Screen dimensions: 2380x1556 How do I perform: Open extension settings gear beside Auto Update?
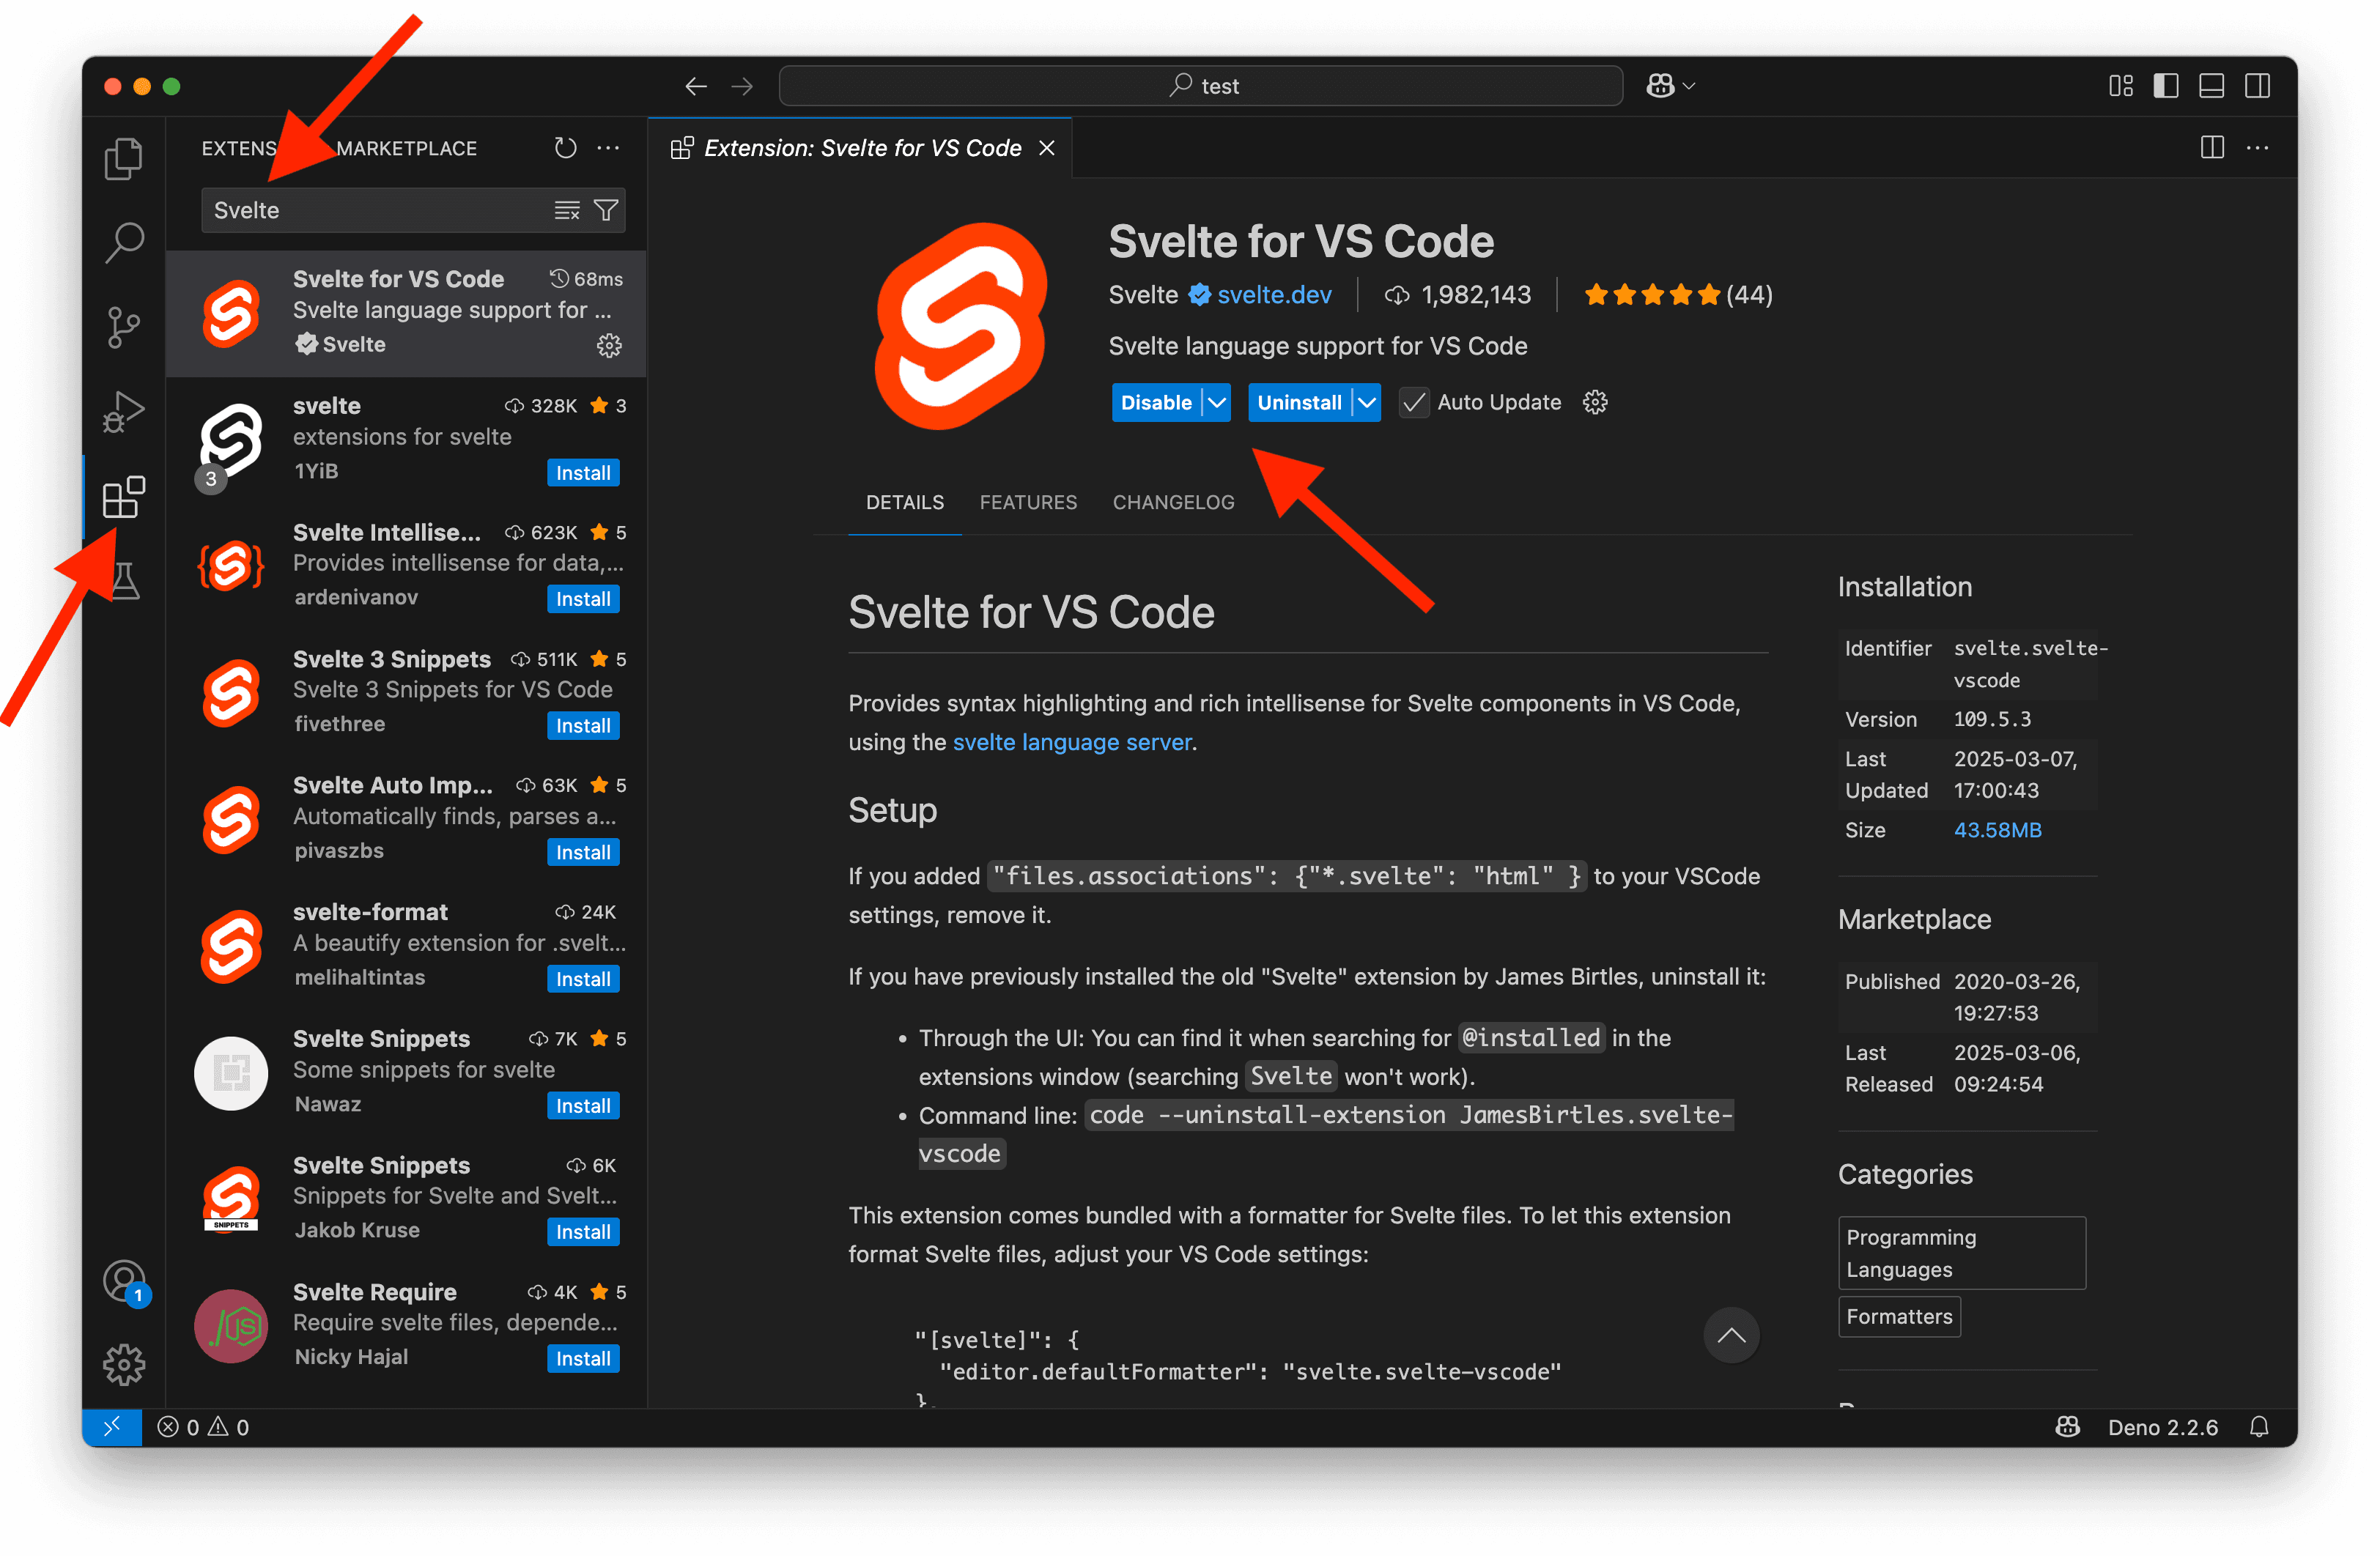point(1595,402)
